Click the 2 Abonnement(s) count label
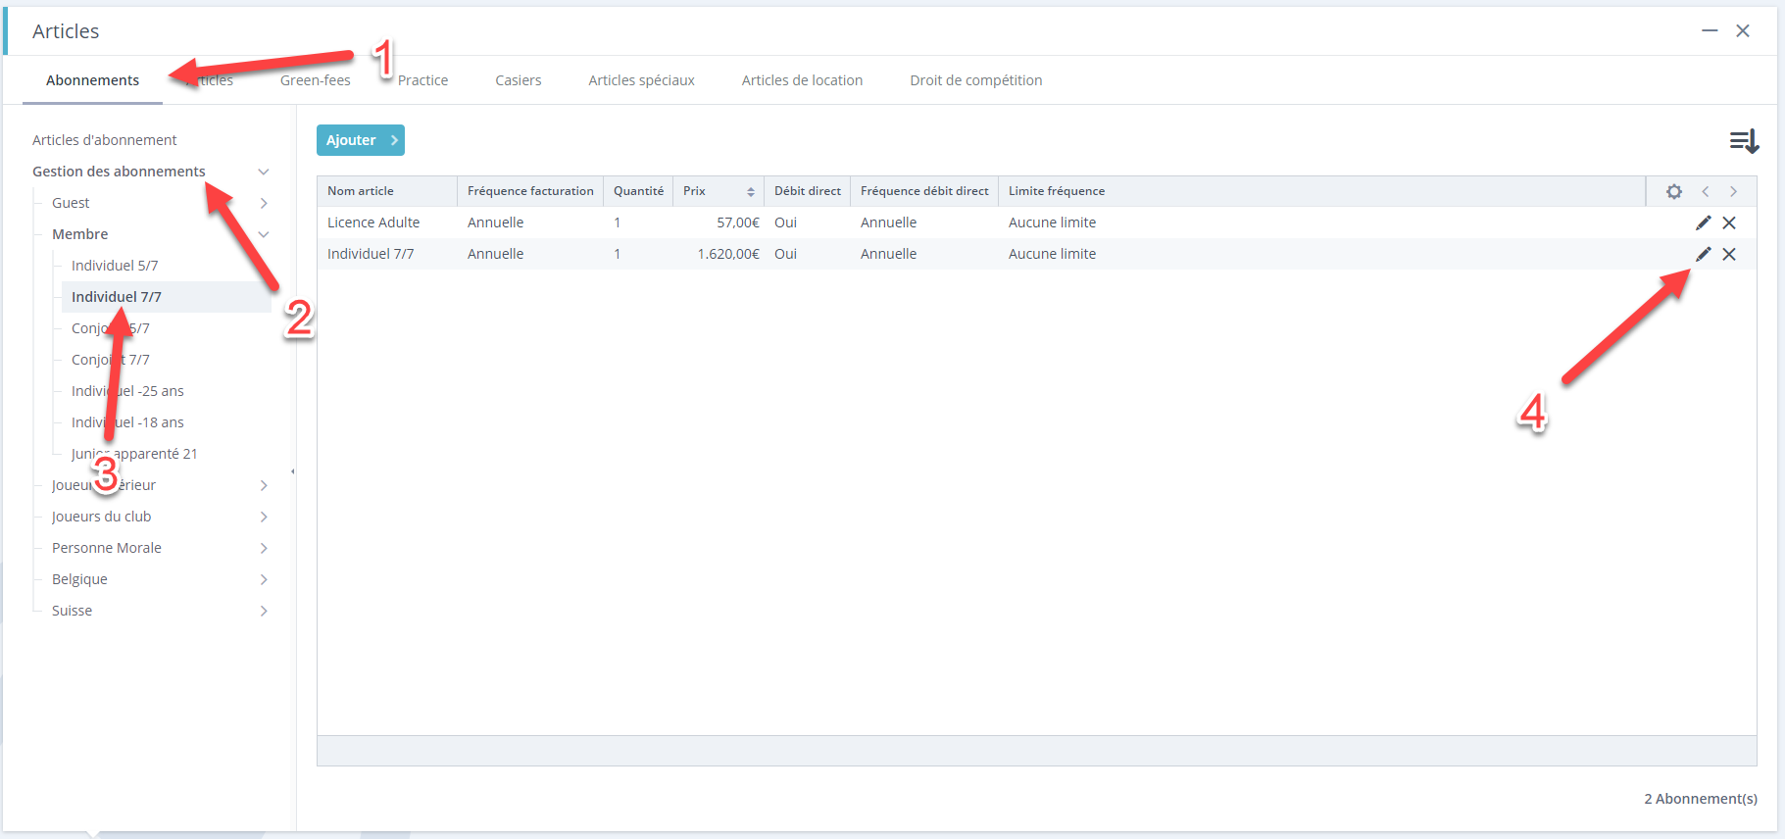The image size is (1785, 839). [1701, 799]
